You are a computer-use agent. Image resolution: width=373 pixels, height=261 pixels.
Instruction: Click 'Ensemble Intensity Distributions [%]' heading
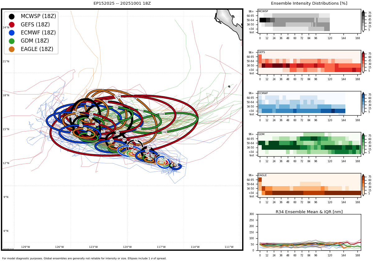(x=309, y=3)
